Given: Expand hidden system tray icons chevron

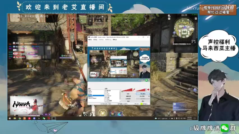Looking at the screenshot, I should tap(170, 118).
